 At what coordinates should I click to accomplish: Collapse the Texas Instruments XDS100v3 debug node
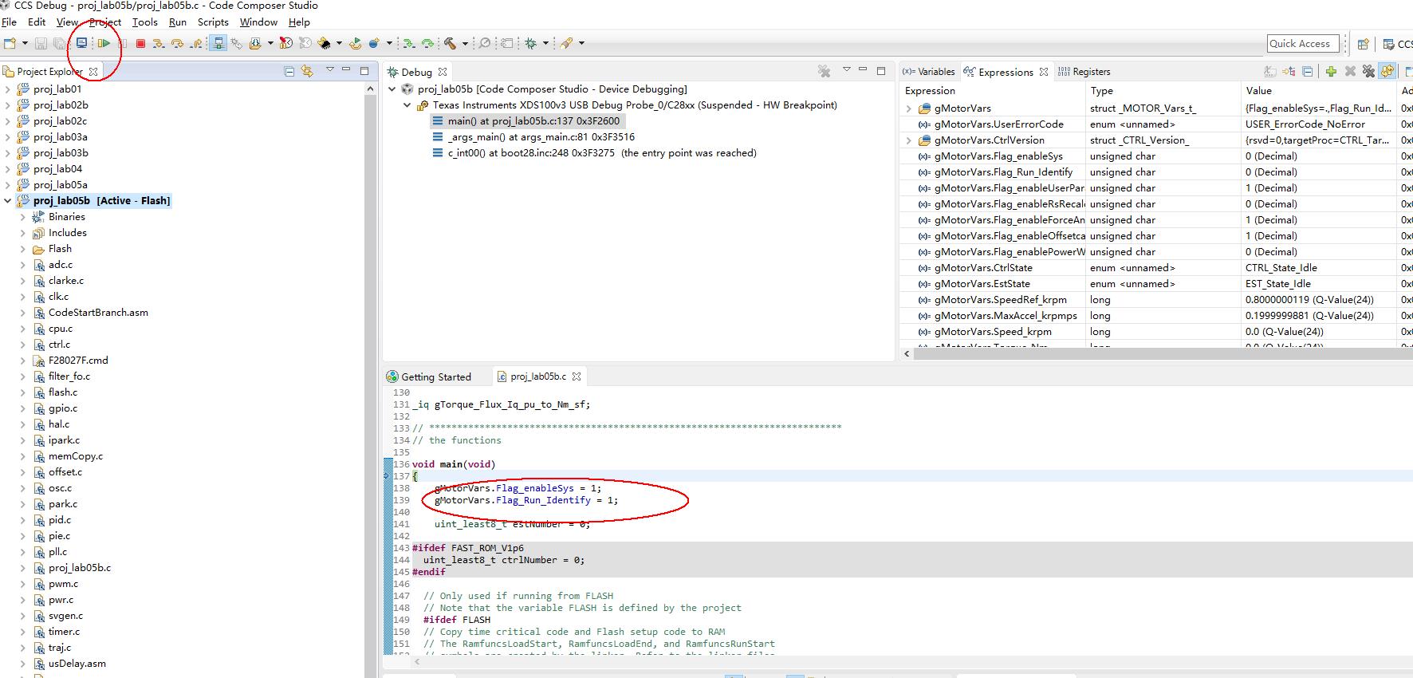click(x=407, y=105)
